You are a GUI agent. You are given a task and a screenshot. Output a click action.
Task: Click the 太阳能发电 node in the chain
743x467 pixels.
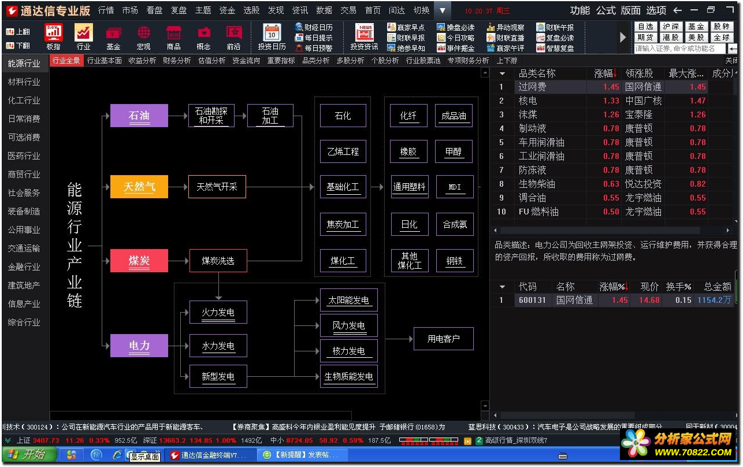click(x=349, y=301)
